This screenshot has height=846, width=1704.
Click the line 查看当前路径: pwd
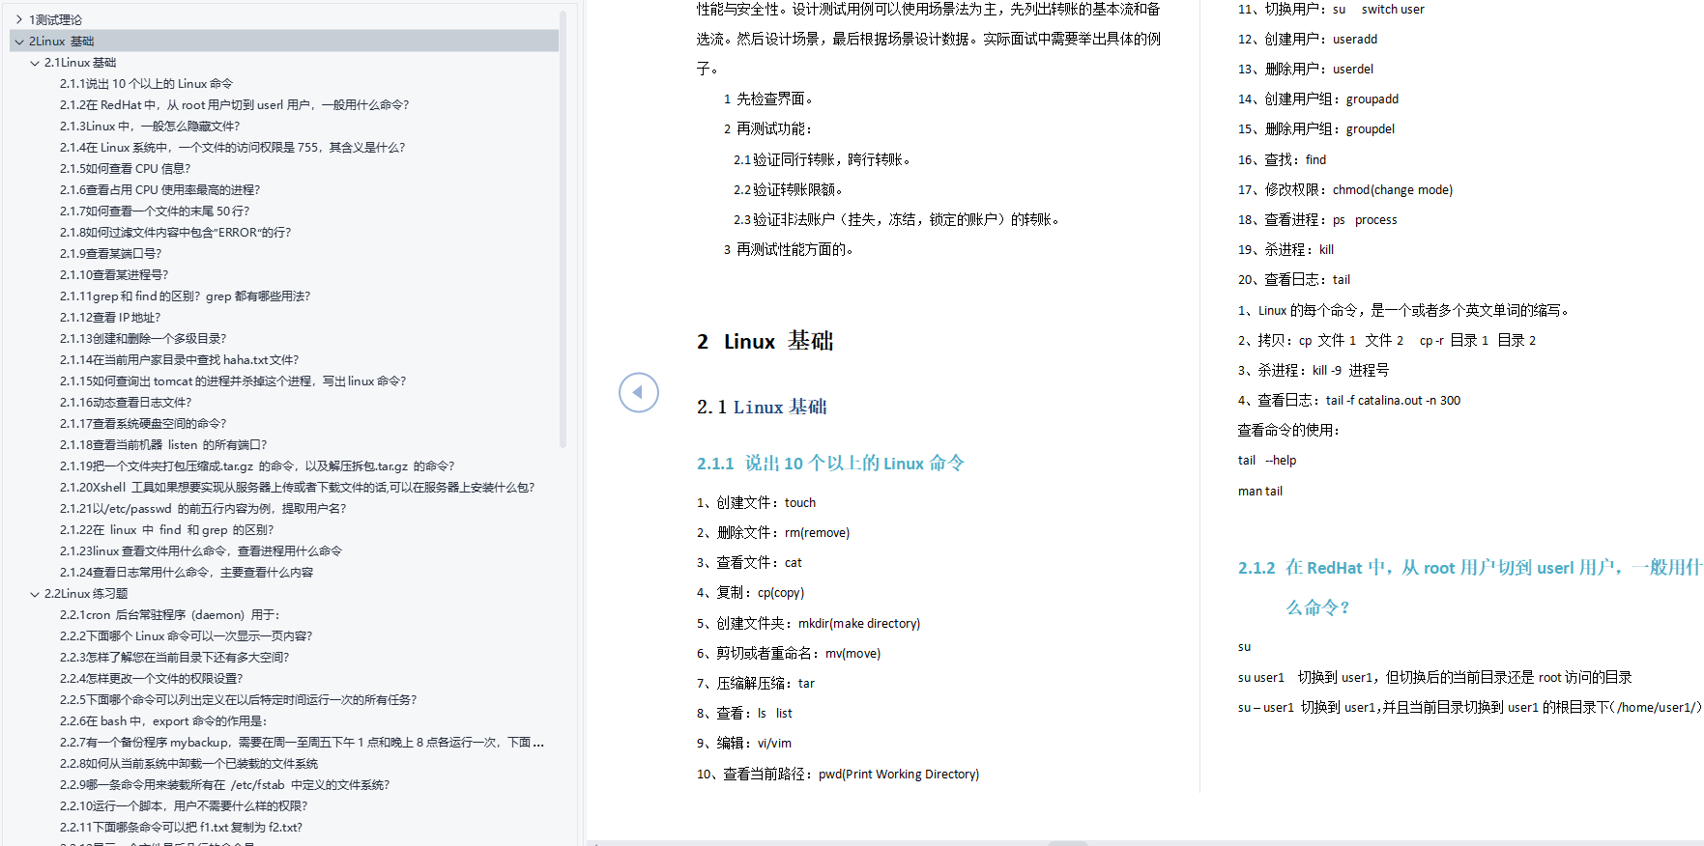[x=837, y=774]
